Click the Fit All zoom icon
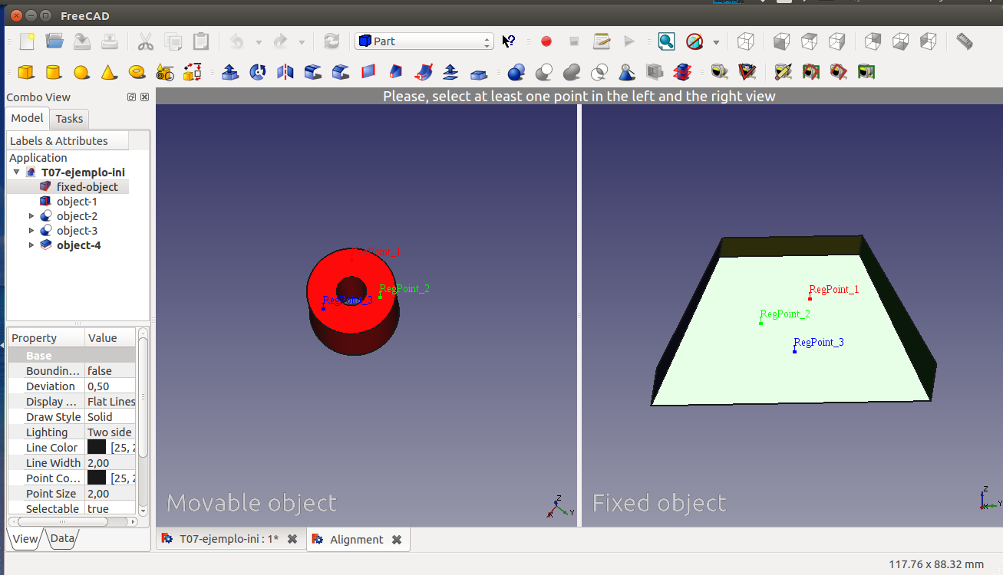 (x=666, y=41)
